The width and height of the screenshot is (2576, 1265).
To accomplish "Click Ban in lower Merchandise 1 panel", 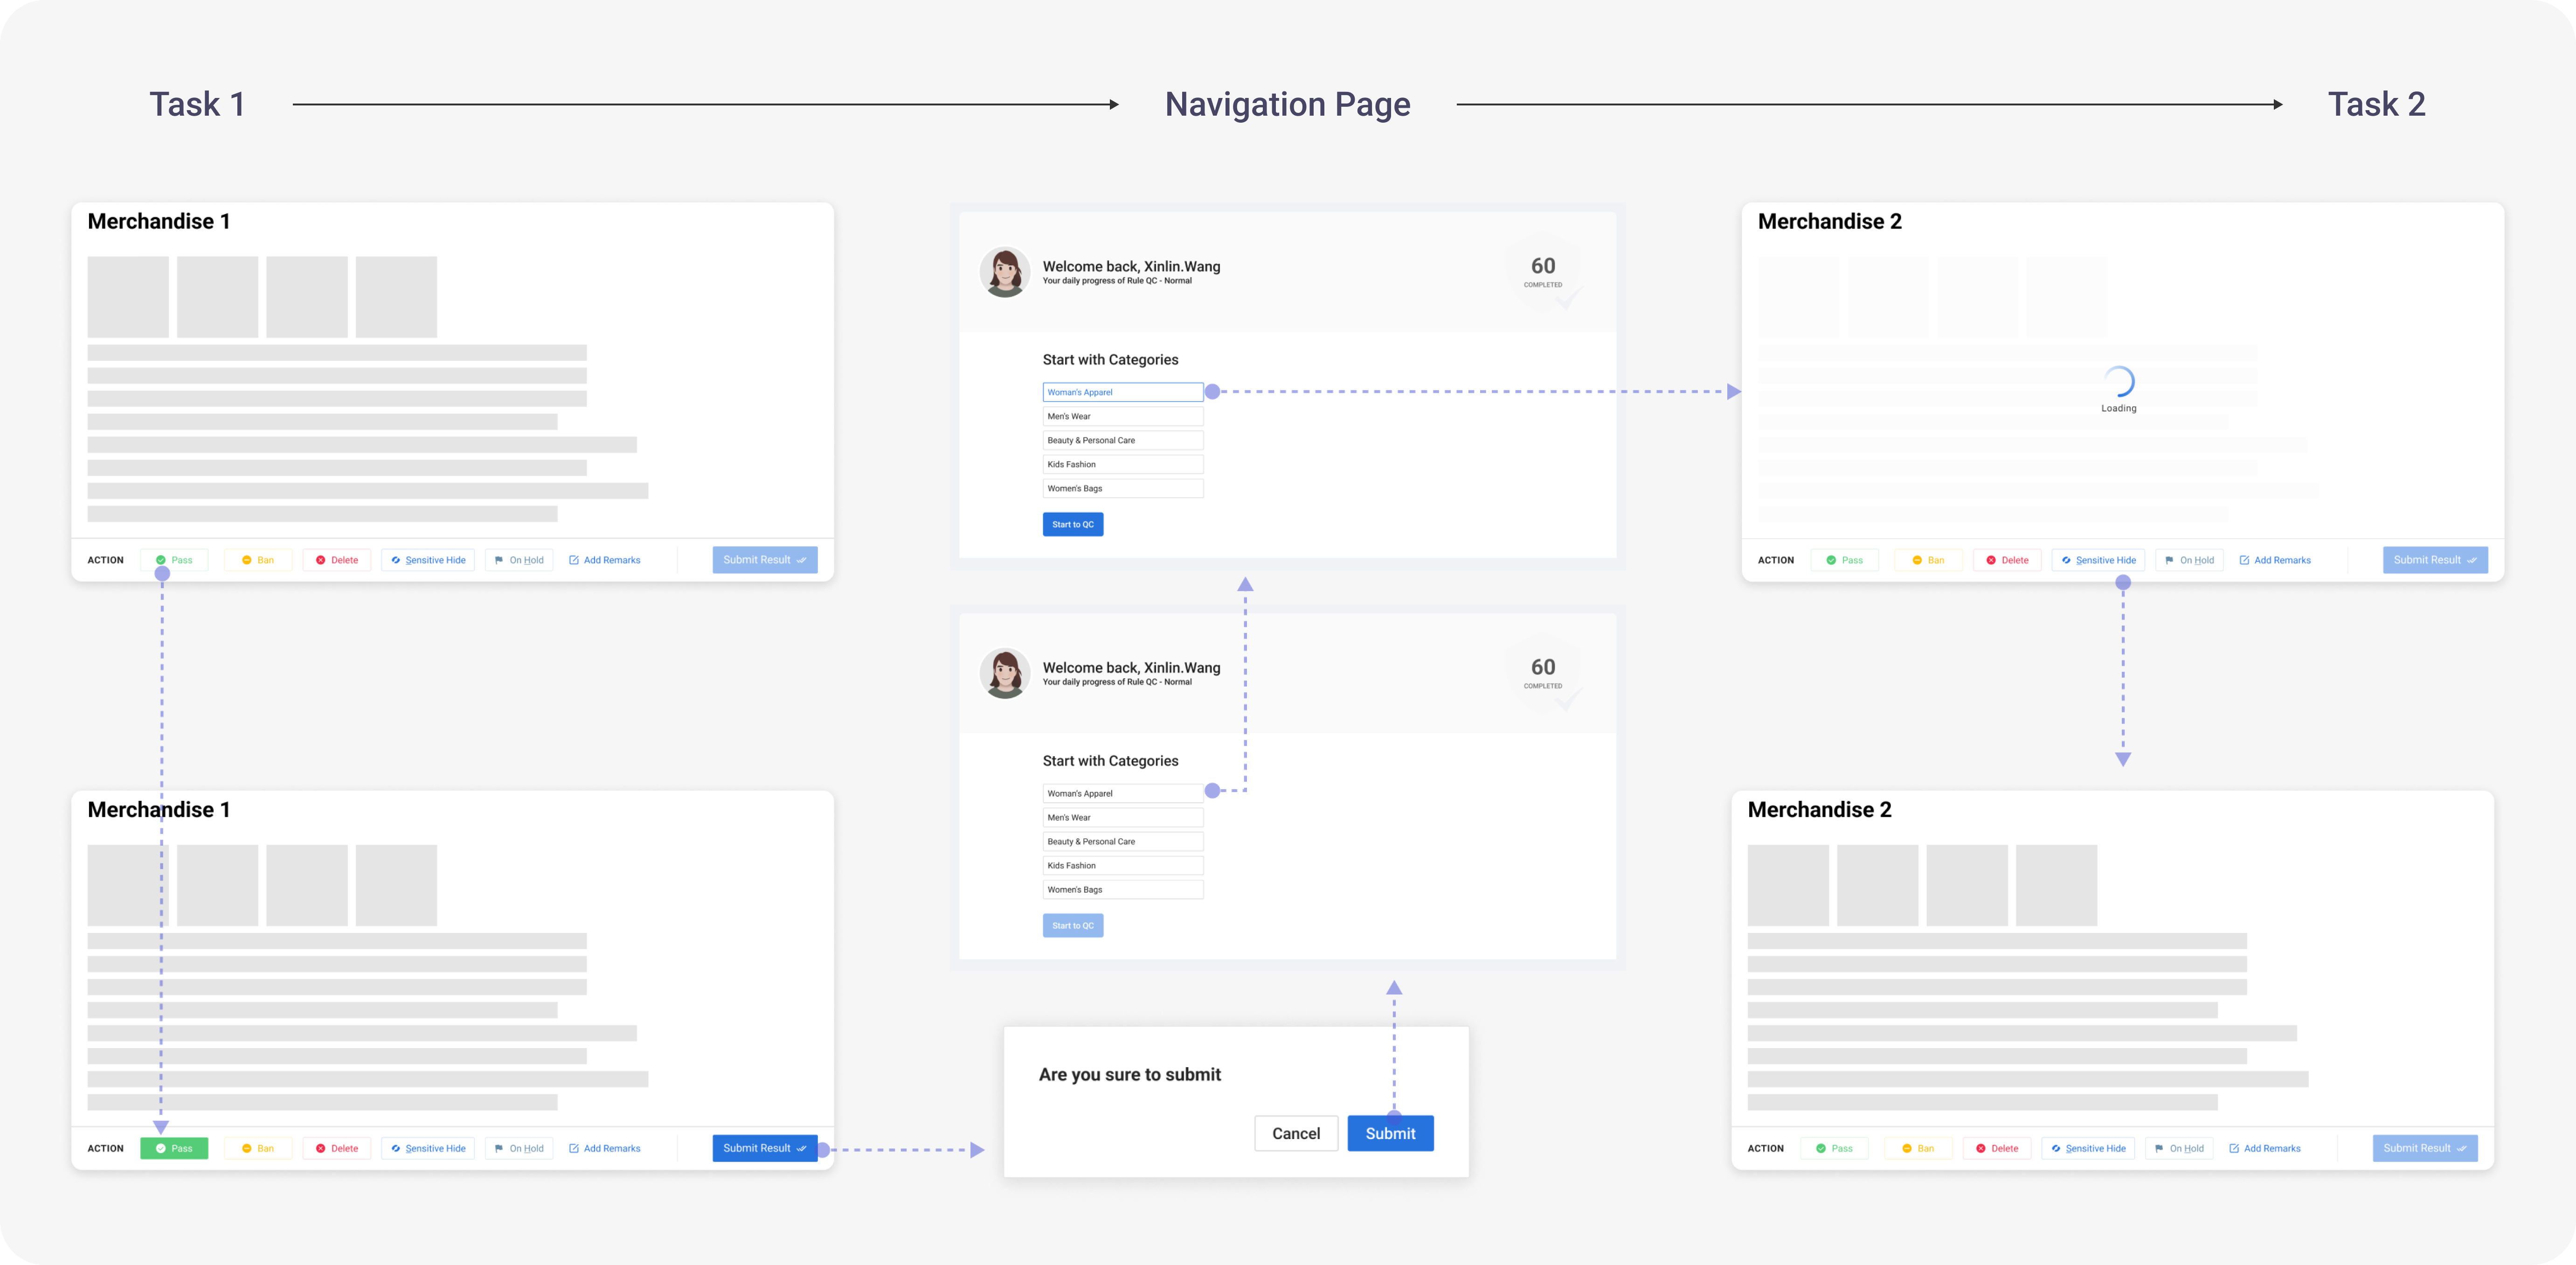I will click(258, 1148).
